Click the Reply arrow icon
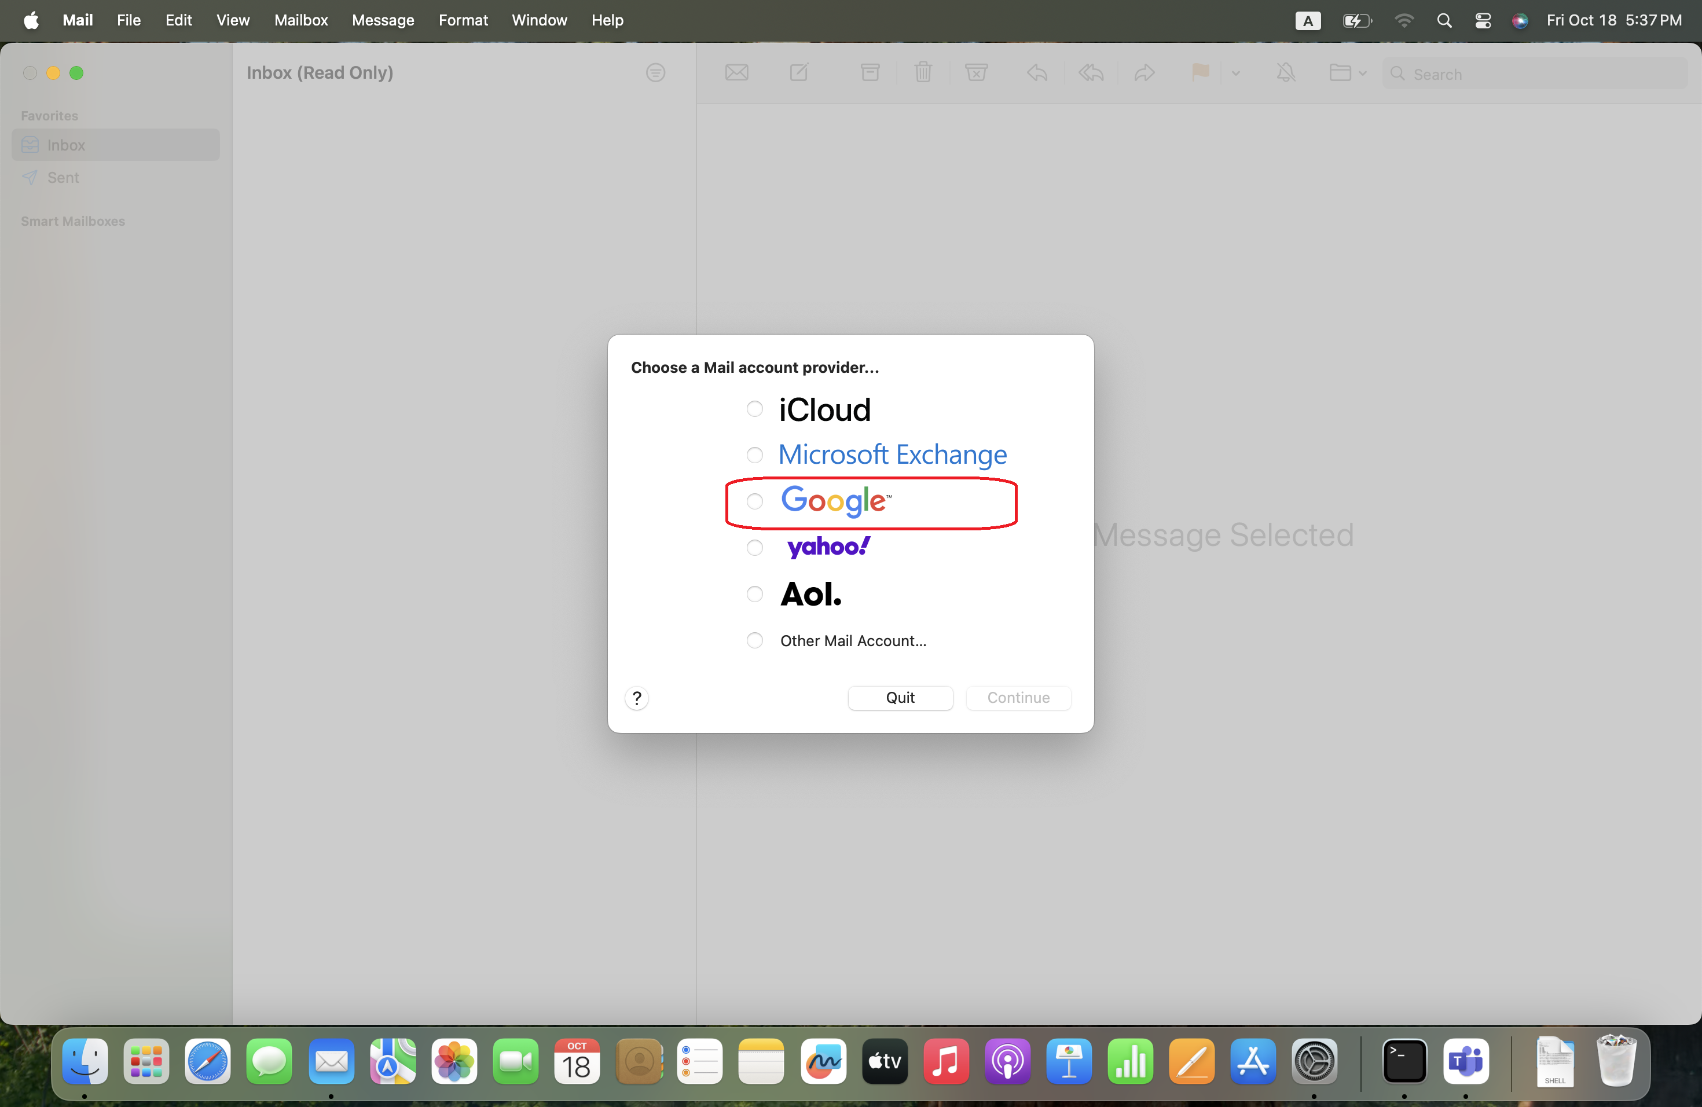Image resolution: width=1702 pixels, height=1107 pixels. pyautogui.click(x=1037, y=73)
